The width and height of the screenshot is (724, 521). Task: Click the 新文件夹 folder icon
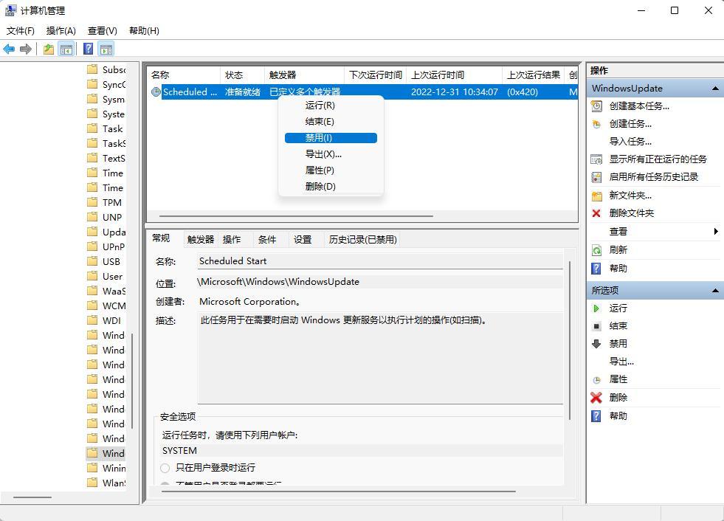tap(596, 196)
